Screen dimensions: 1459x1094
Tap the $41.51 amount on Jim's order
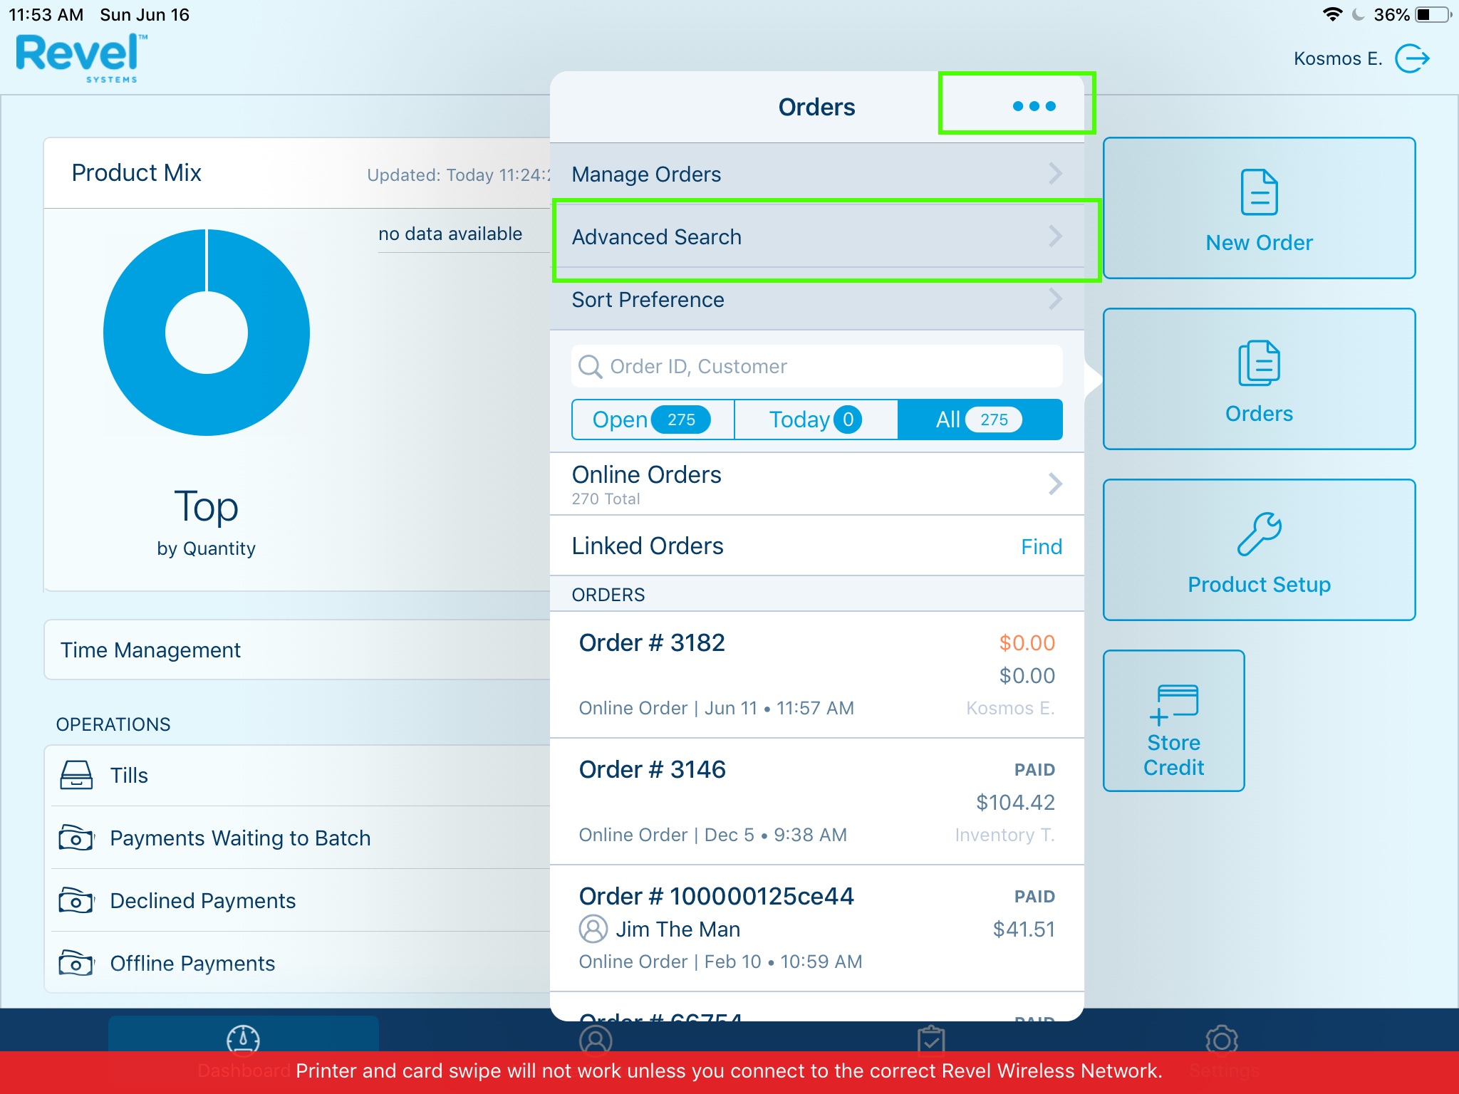[1024, 929]
